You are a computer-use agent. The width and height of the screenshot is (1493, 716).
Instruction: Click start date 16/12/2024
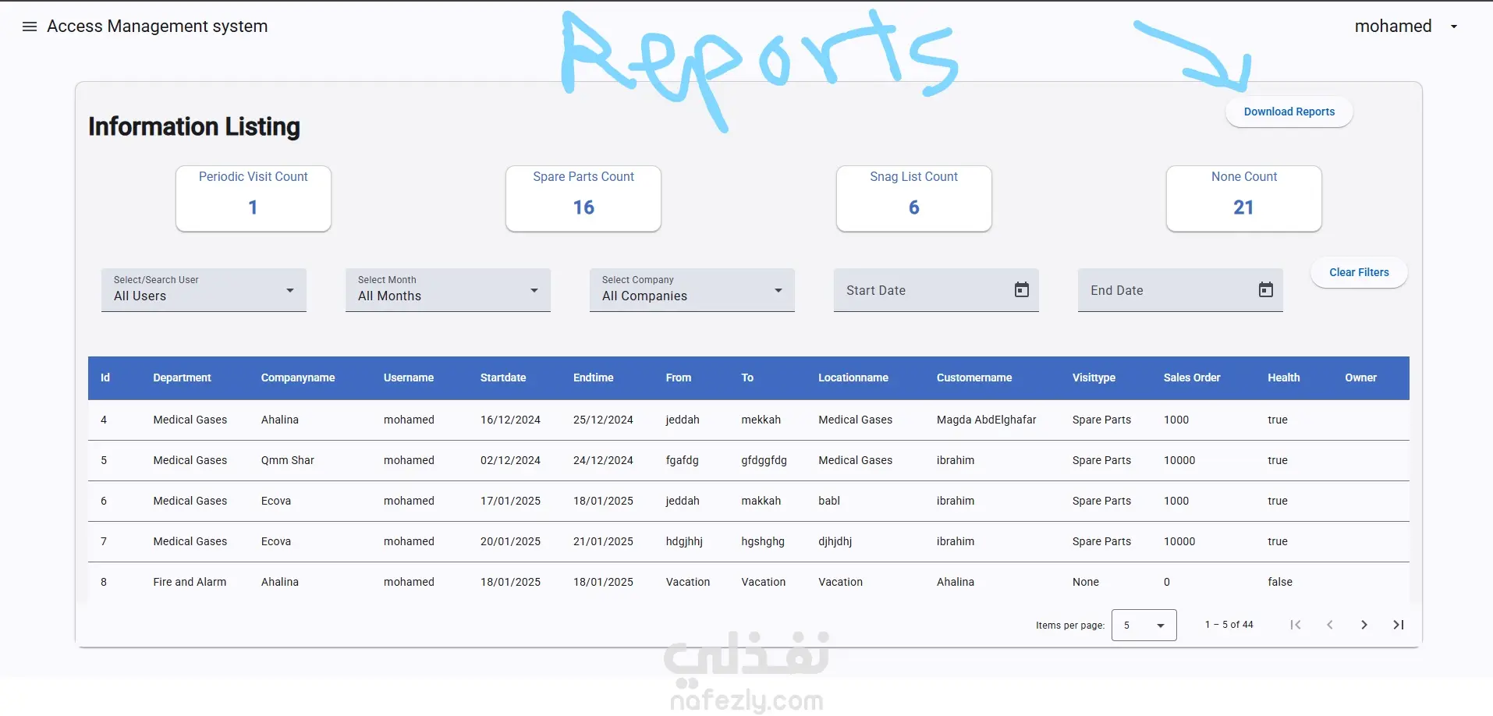pos(510,420)
